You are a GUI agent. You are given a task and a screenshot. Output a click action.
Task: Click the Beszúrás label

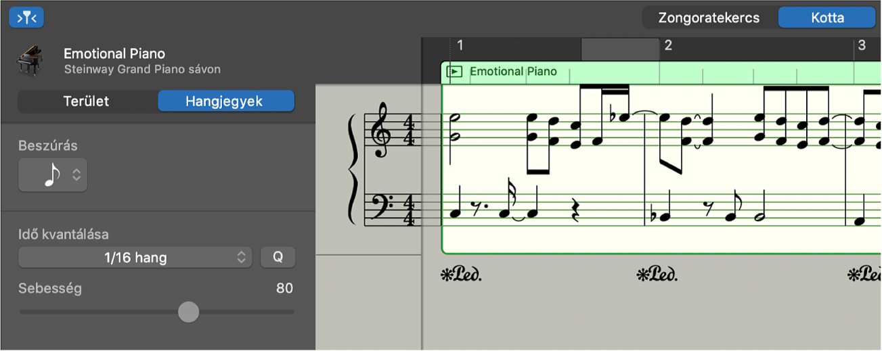(48, 145)
